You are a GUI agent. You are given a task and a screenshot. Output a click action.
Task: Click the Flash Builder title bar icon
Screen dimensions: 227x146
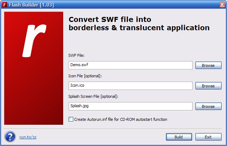tap(5, 5)
